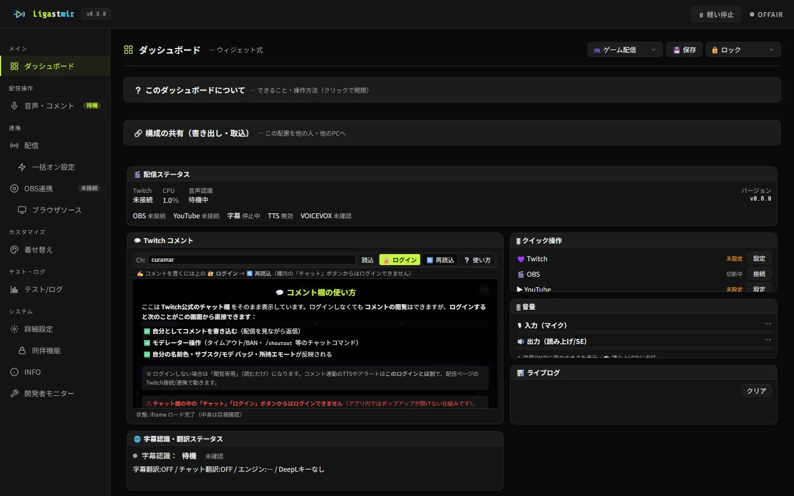Click 設定 button in Twitch row

pyautogui.click(x=759, y=258)
